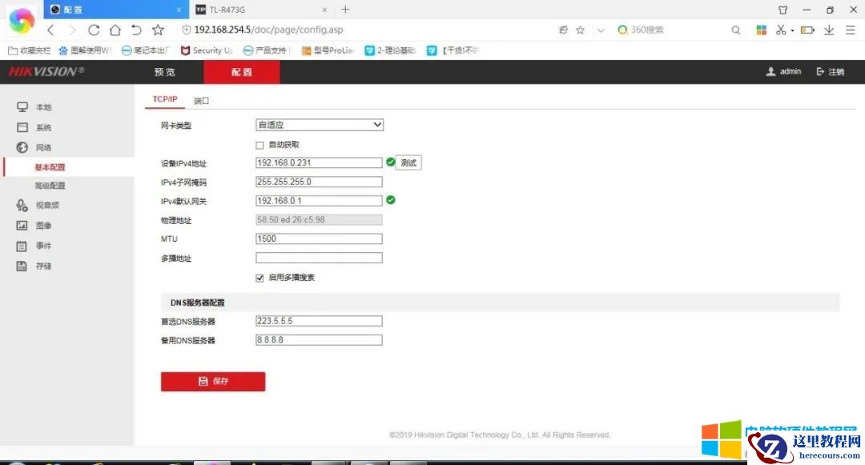Click the green checkmark beside IPv4 gateway

coord(390,201)
